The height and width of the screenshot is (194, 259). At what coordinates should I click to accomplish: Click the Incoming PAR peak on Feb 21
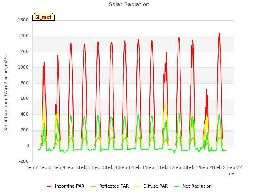click(219, 34)
